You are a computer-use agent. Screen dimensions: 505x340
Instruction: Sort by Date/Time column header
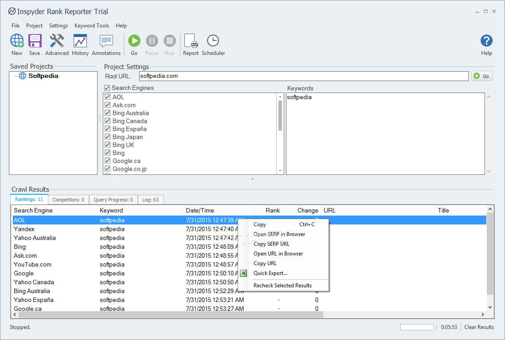[x=219, y=210]
